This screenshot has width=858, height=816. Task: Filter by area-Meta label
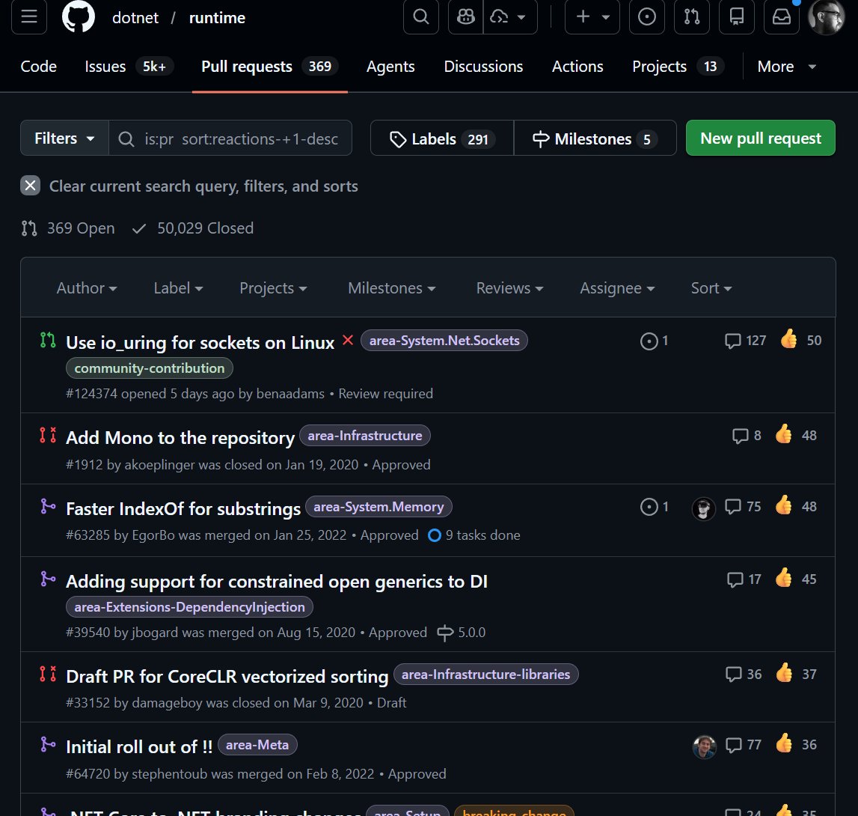click(x=257, y=745)
